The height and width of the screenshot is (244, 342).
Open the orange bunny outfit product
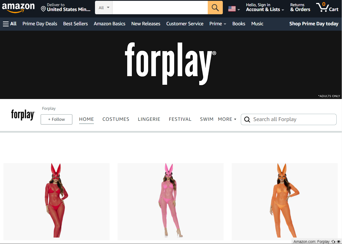point(285,201)
